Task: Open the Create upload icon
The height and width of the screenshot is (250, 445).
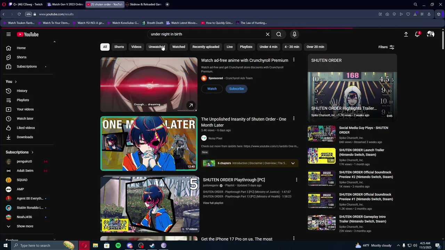Action: point(406,34)
